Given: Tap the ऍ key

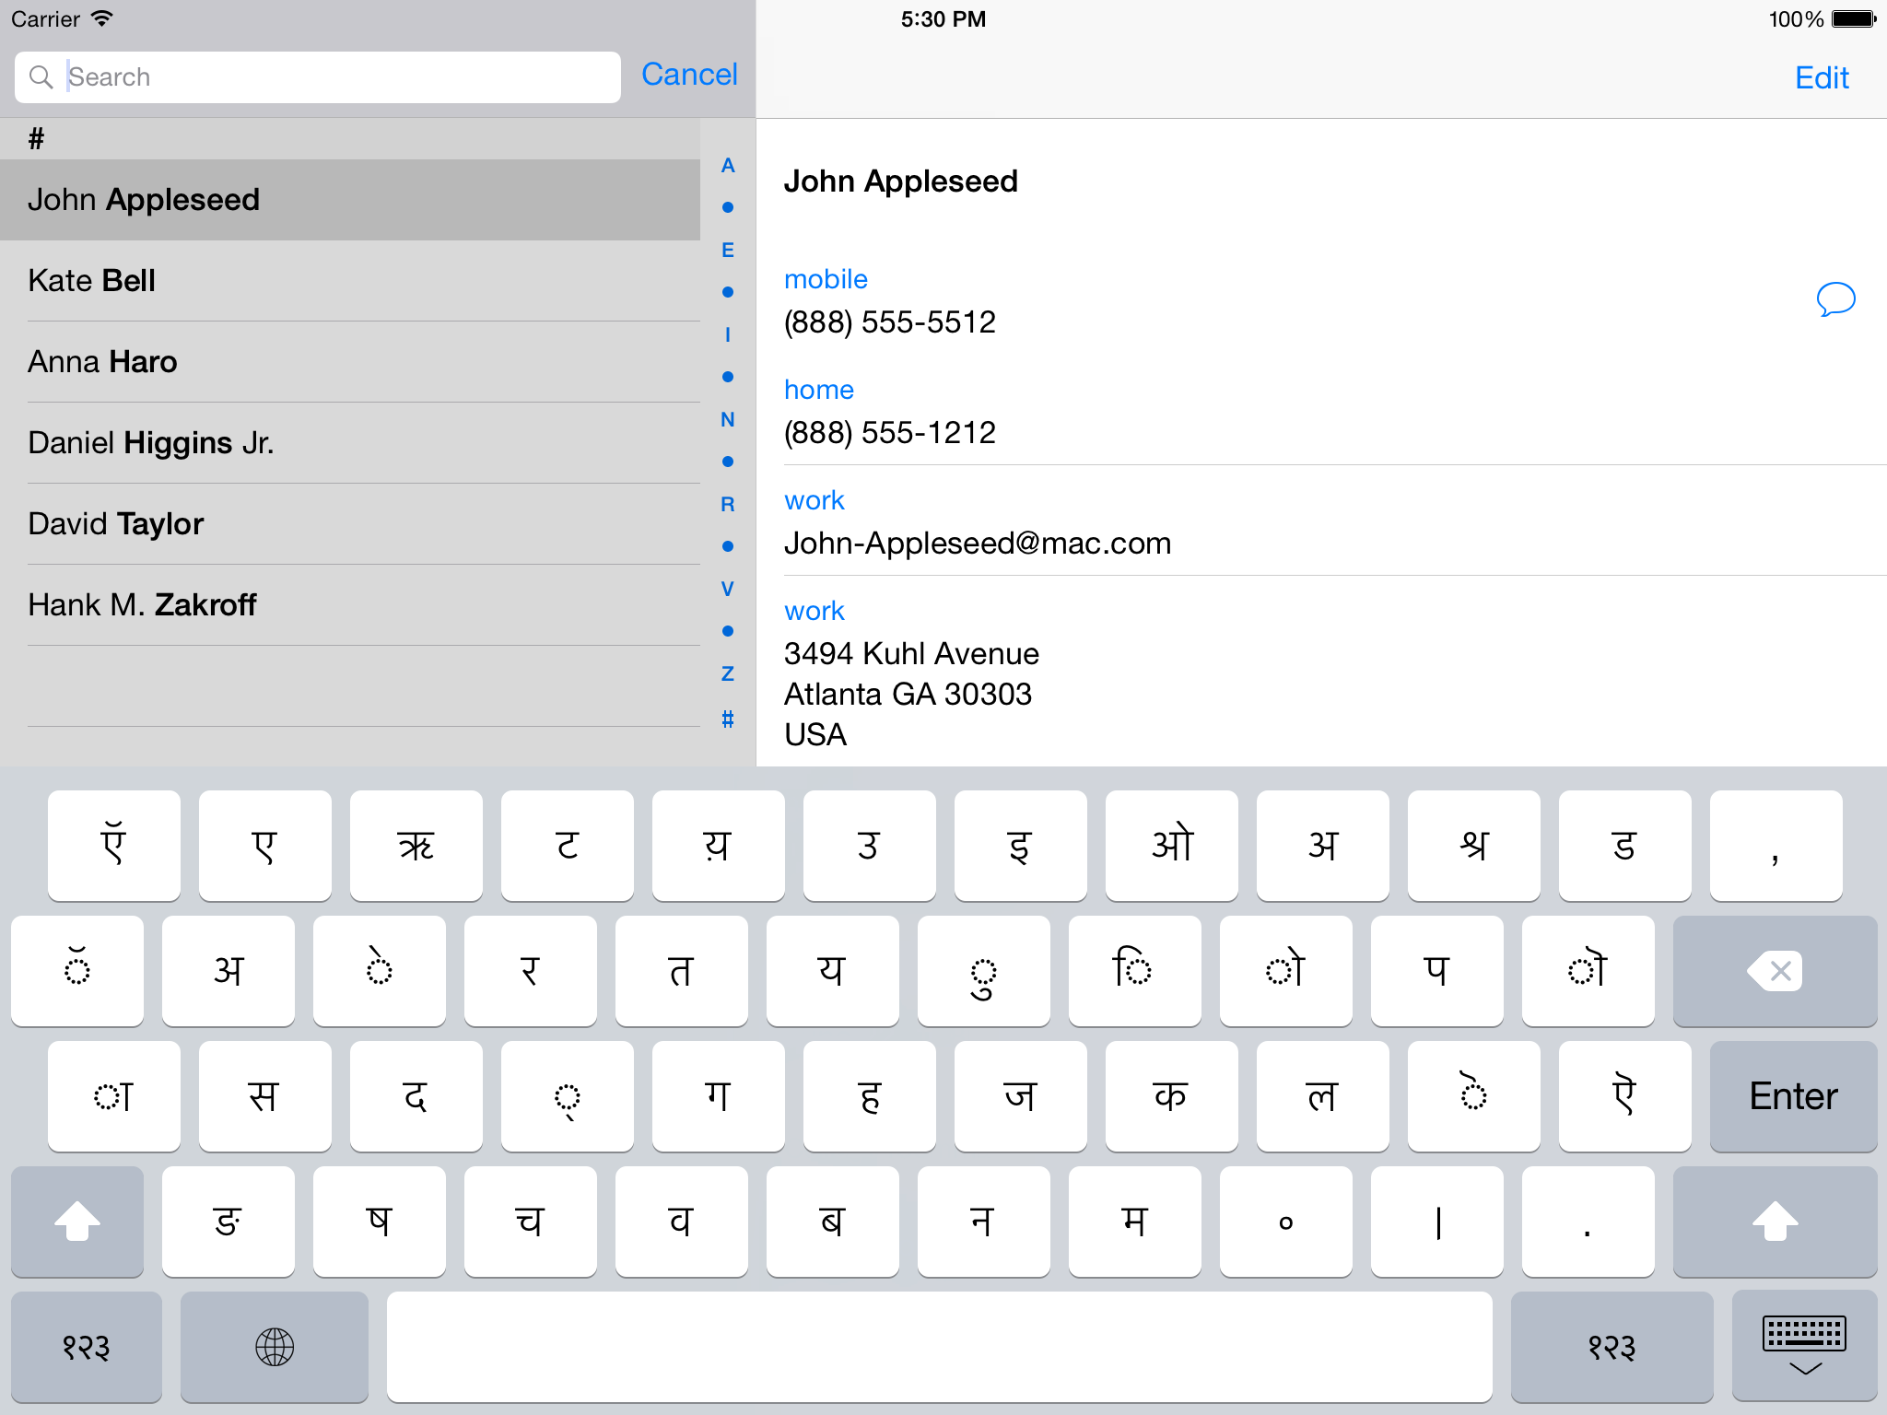Looking at the screenshot, I should 114,846.
